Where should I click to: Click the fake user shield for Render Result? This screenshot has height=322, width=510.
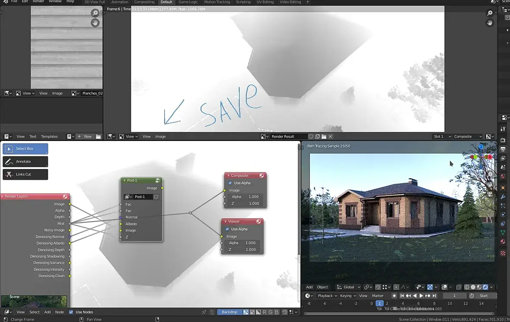tap(311, 137)
